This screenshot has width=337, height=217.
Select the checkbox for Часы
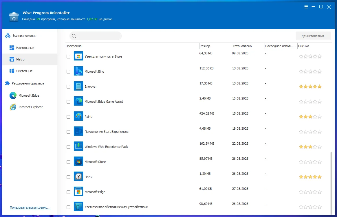68,177
